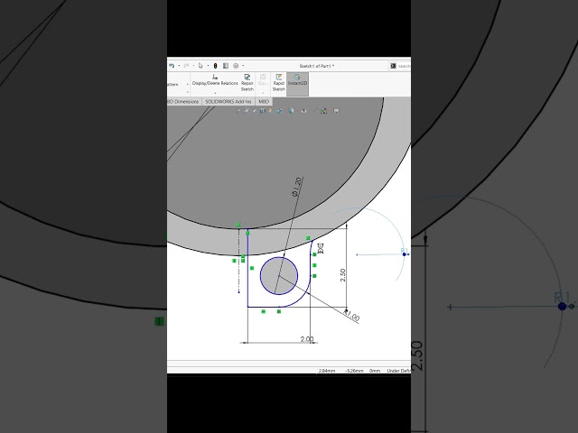Toggle the Instant2D button
The width and height of the screenshot is (578, 433).
297,84
